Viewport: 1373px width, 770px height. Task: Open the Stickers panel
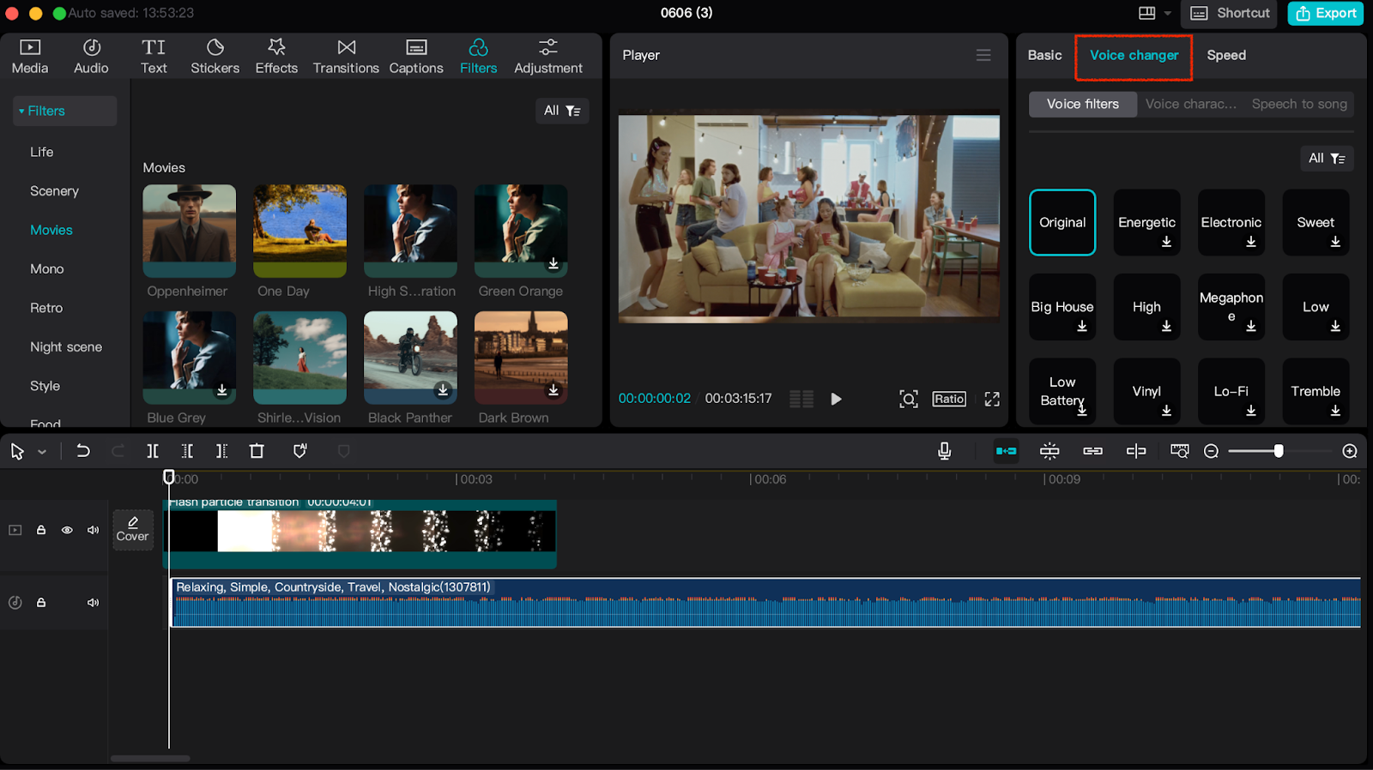click(215, 57)
